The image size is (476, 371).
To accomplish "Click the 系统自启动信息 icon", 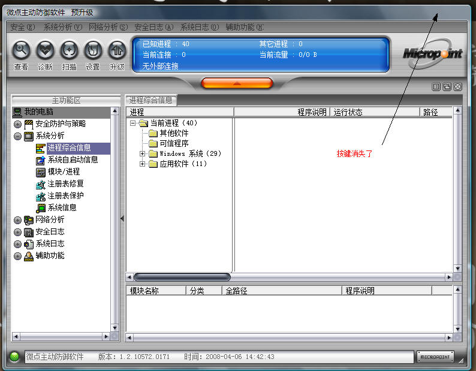I will 40,160.
